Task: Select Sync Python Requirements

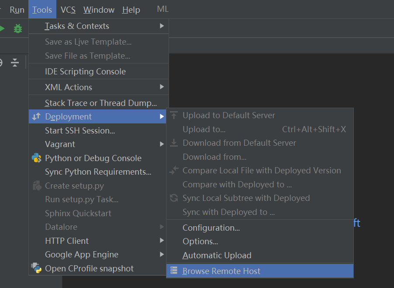Action: point(98,172)
